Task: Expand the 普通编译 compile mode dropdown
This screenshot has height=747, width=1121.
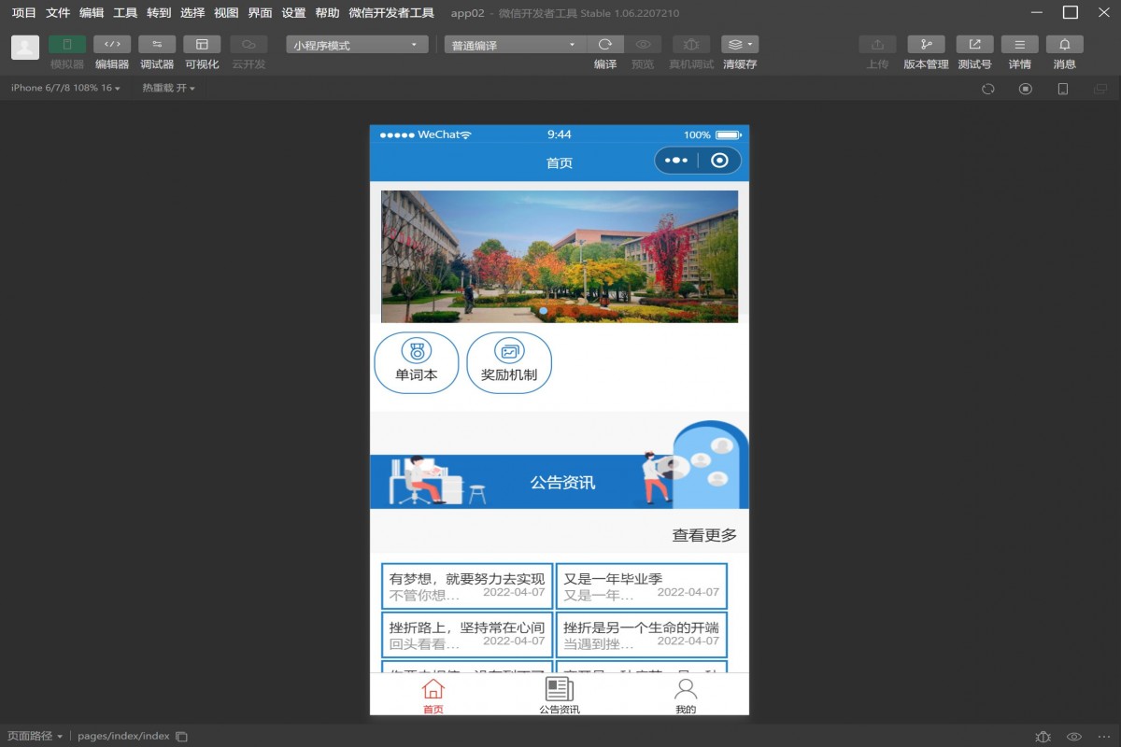Action: pyautogui.click(x=515, y=45)
